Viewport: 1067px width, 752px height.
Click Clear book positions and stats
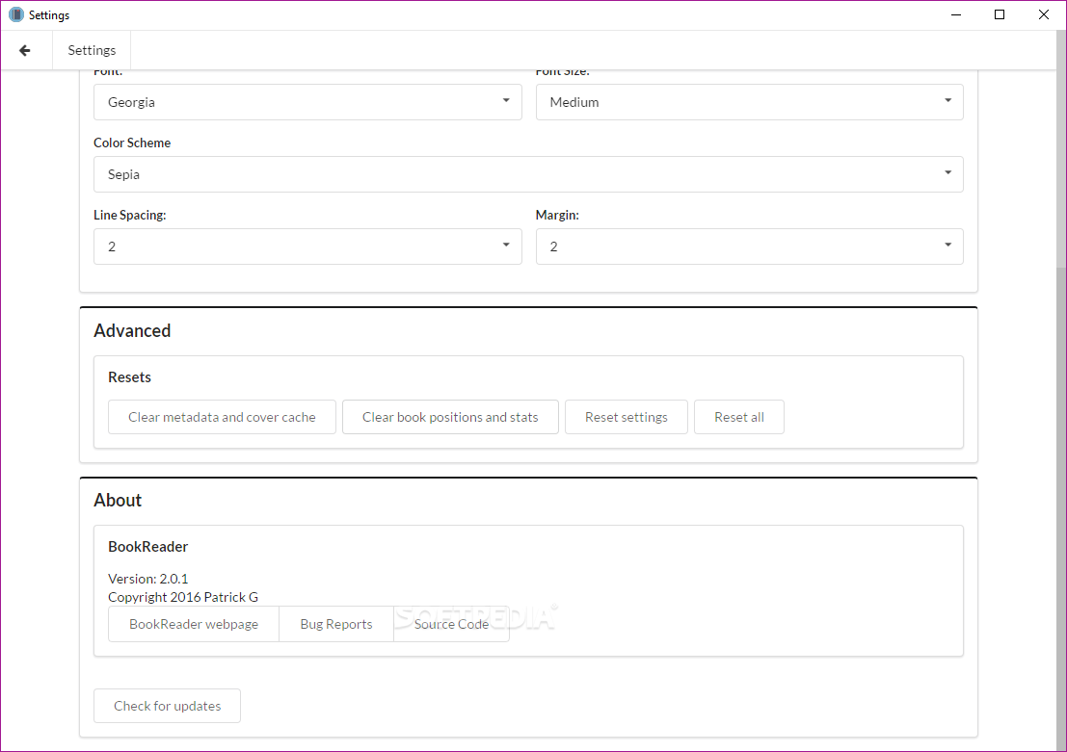(450, 417)
